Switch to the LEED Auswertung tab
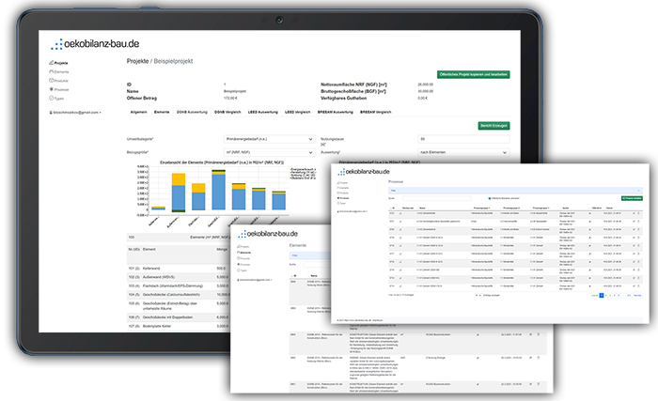 (x=262, y=112)
